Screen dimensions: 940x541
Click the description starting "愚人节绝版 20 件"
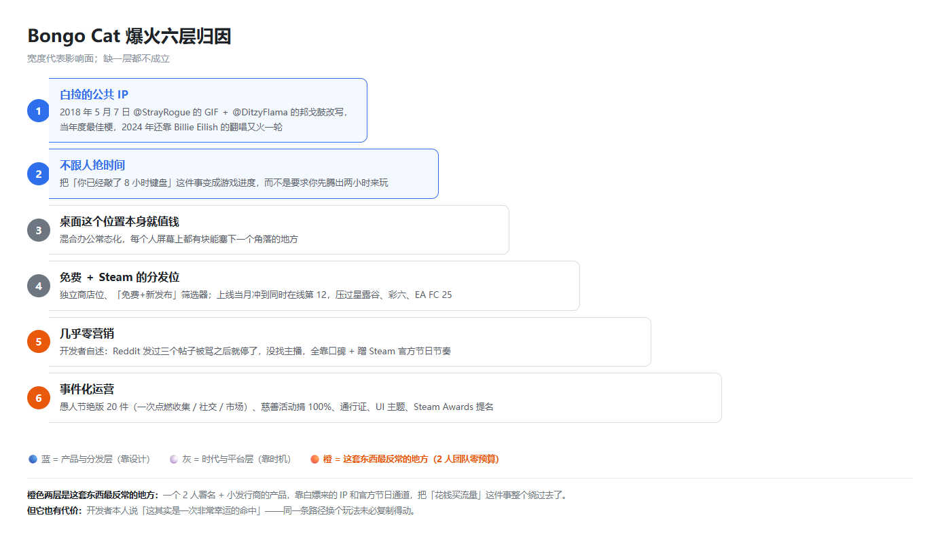coord(276,407)
